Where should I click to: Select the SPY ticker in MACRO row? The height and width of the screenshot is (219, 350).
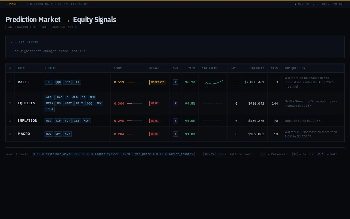[x=58, y=134]
